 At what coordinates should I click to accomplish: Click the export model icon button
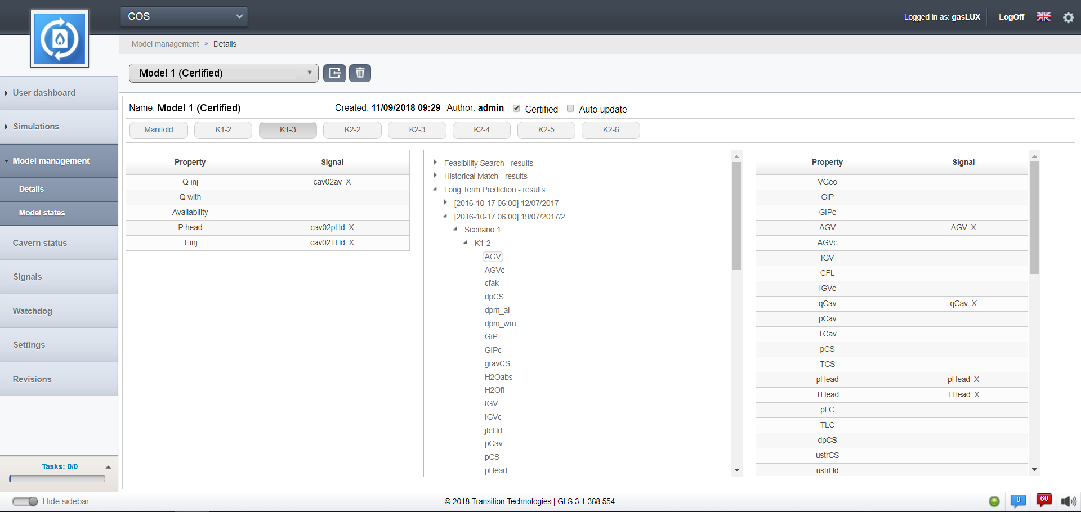[x=334, y=73]
